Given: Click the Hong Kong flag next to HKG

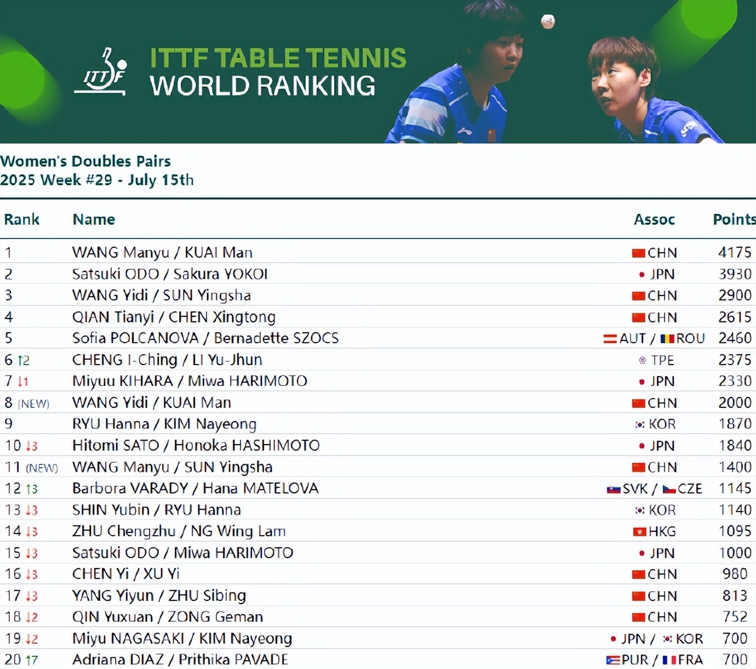Looking at the screenshot, I should [639, 531].
